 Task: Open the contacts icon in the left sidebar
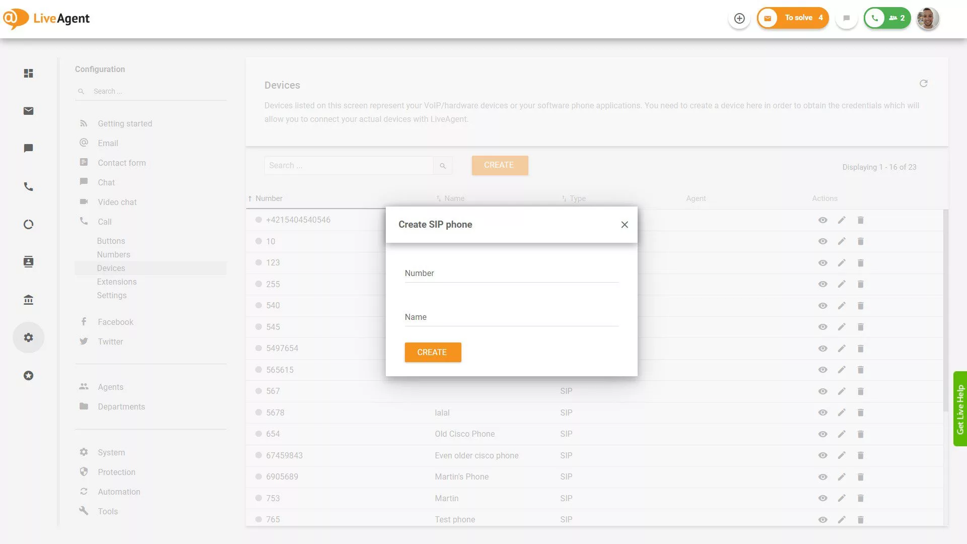[28, 261]
